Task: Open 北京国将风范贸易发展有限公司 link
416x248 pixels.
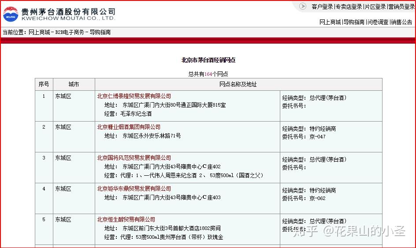Action: [x=134, y=158]
